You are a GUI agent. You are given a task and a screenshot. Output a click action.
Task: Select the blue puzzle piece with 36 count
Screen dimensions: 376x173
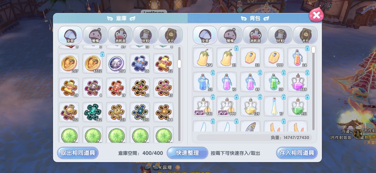pyautogui.click(x=140, y=63)
